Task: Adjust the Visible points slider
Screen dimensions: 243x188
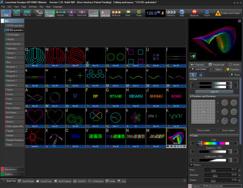Action: (x=214, y=160)
